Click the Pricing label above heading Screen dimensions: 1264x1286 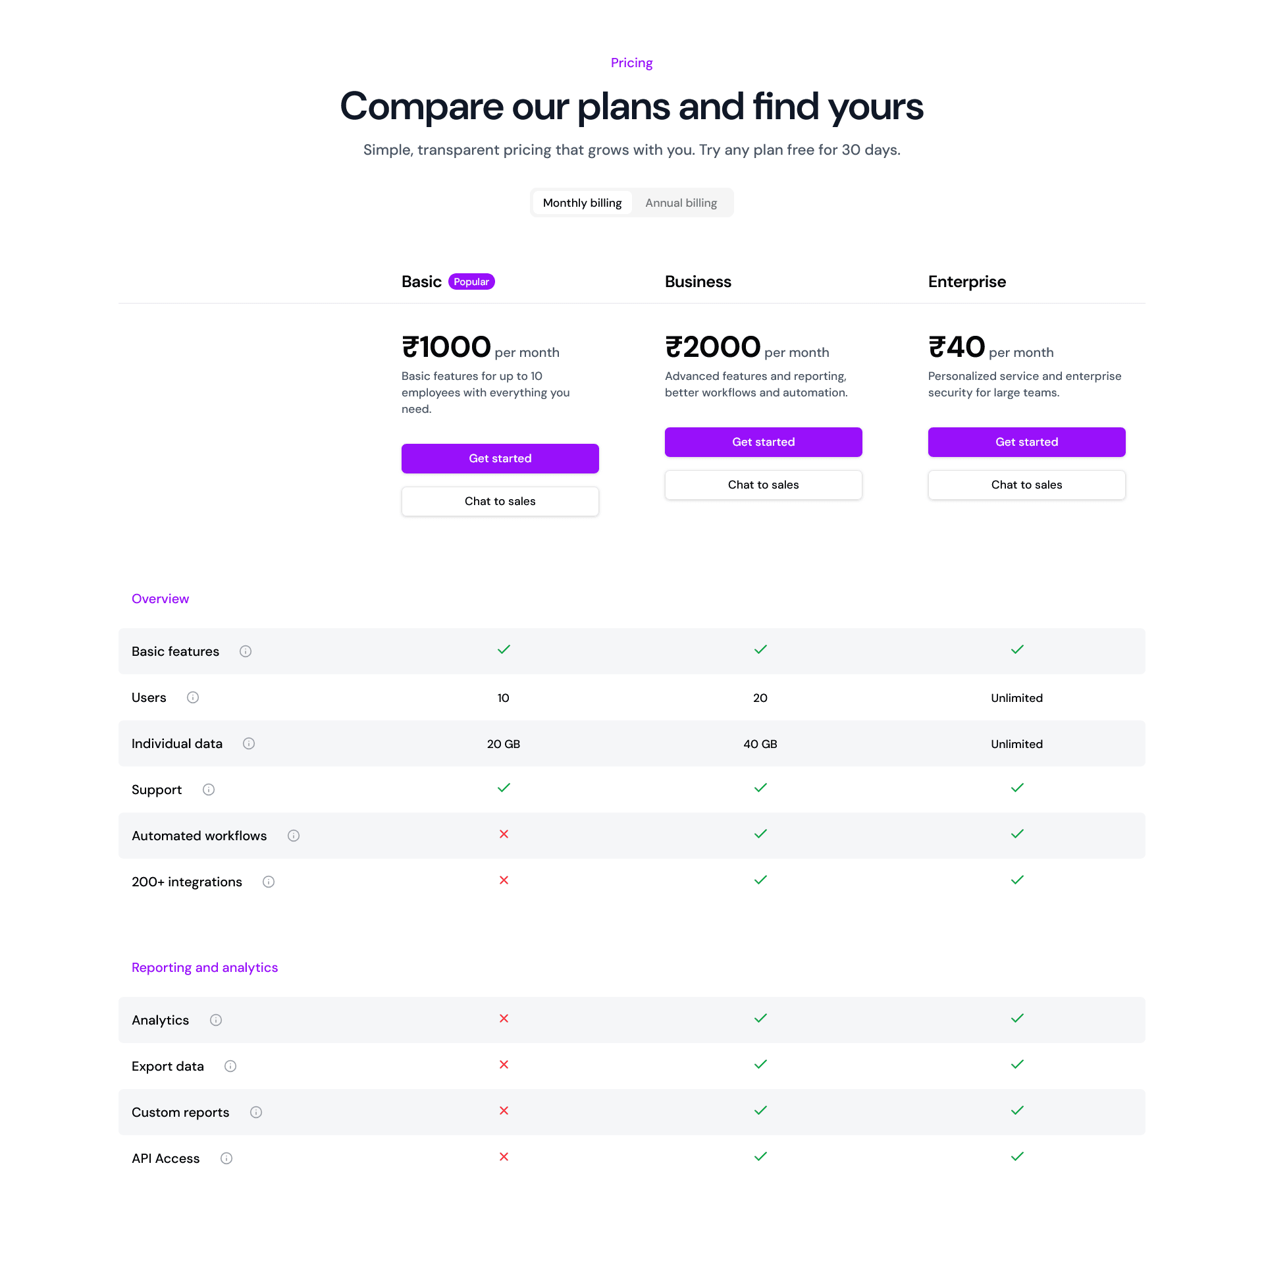coord(631,63)
